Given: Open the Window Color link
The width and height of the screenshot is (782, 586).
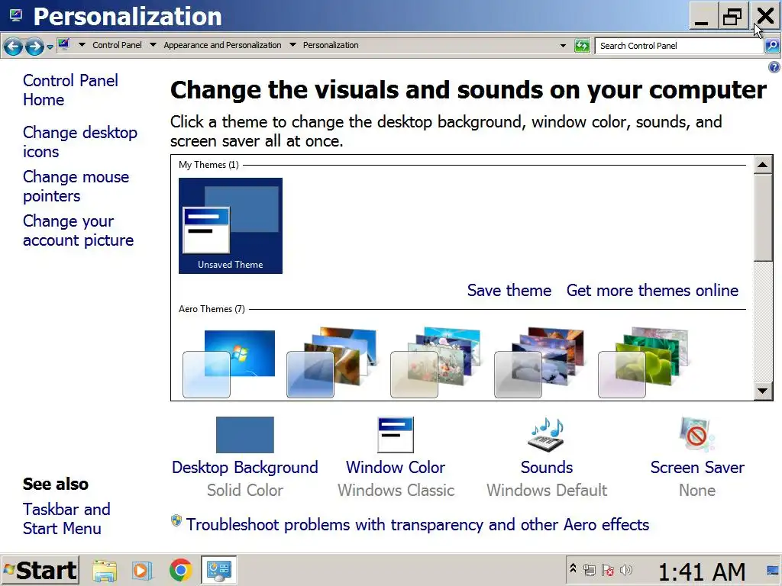Looking at the screenshot, I should click(x=396, y=468).
